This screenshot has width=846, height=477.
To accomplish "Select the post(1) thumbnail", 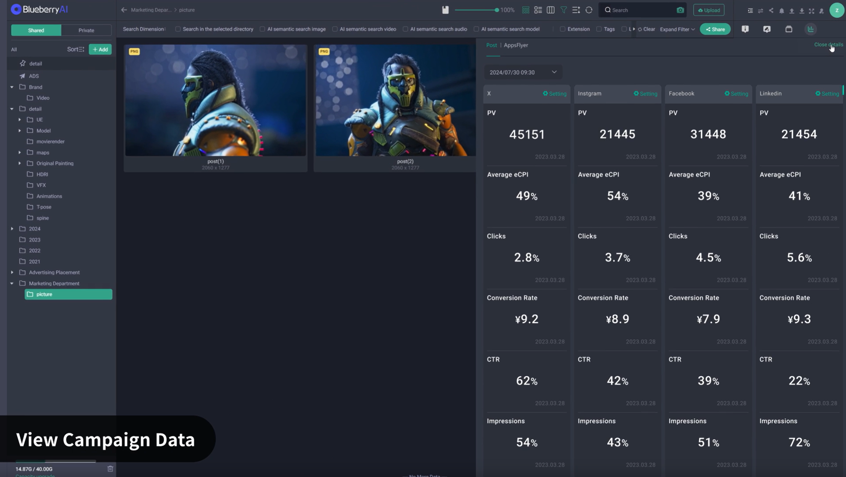I will coord(216,101).
